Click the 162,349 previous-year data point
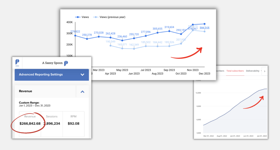Screen dimensions: 280x150 coord(134,49)
